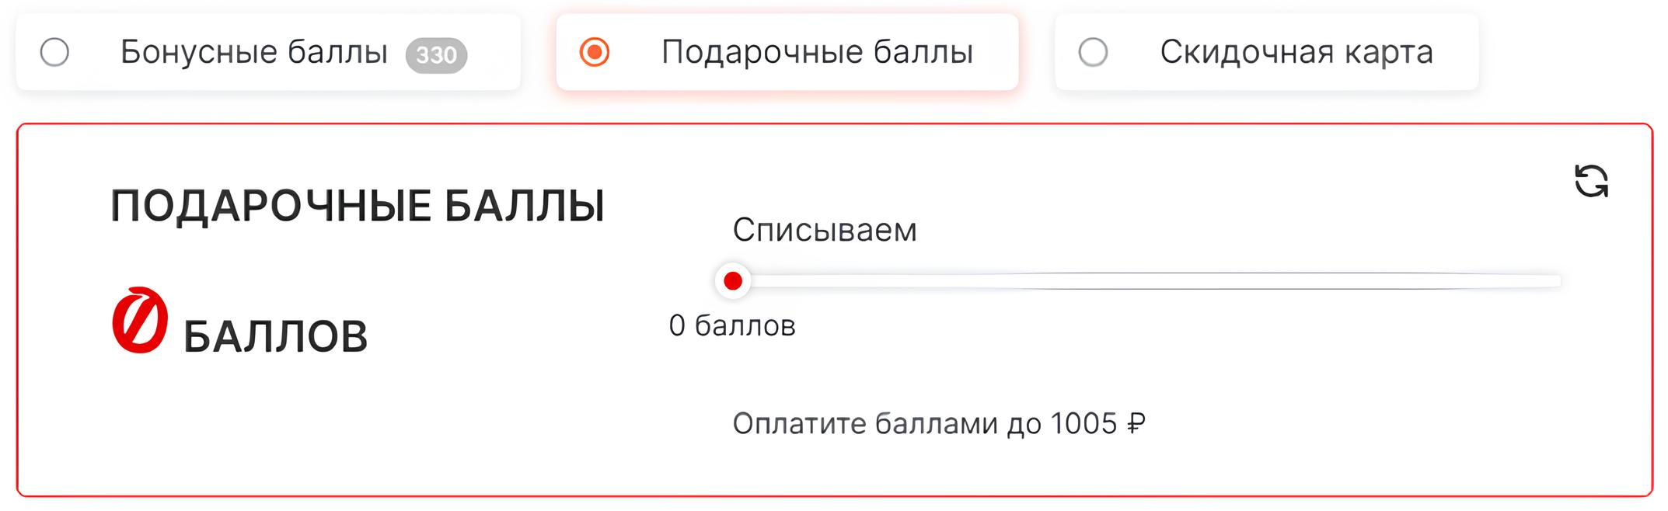
Task: Select the Подарочные баллы radio circle
Action: tap(595, 53)
